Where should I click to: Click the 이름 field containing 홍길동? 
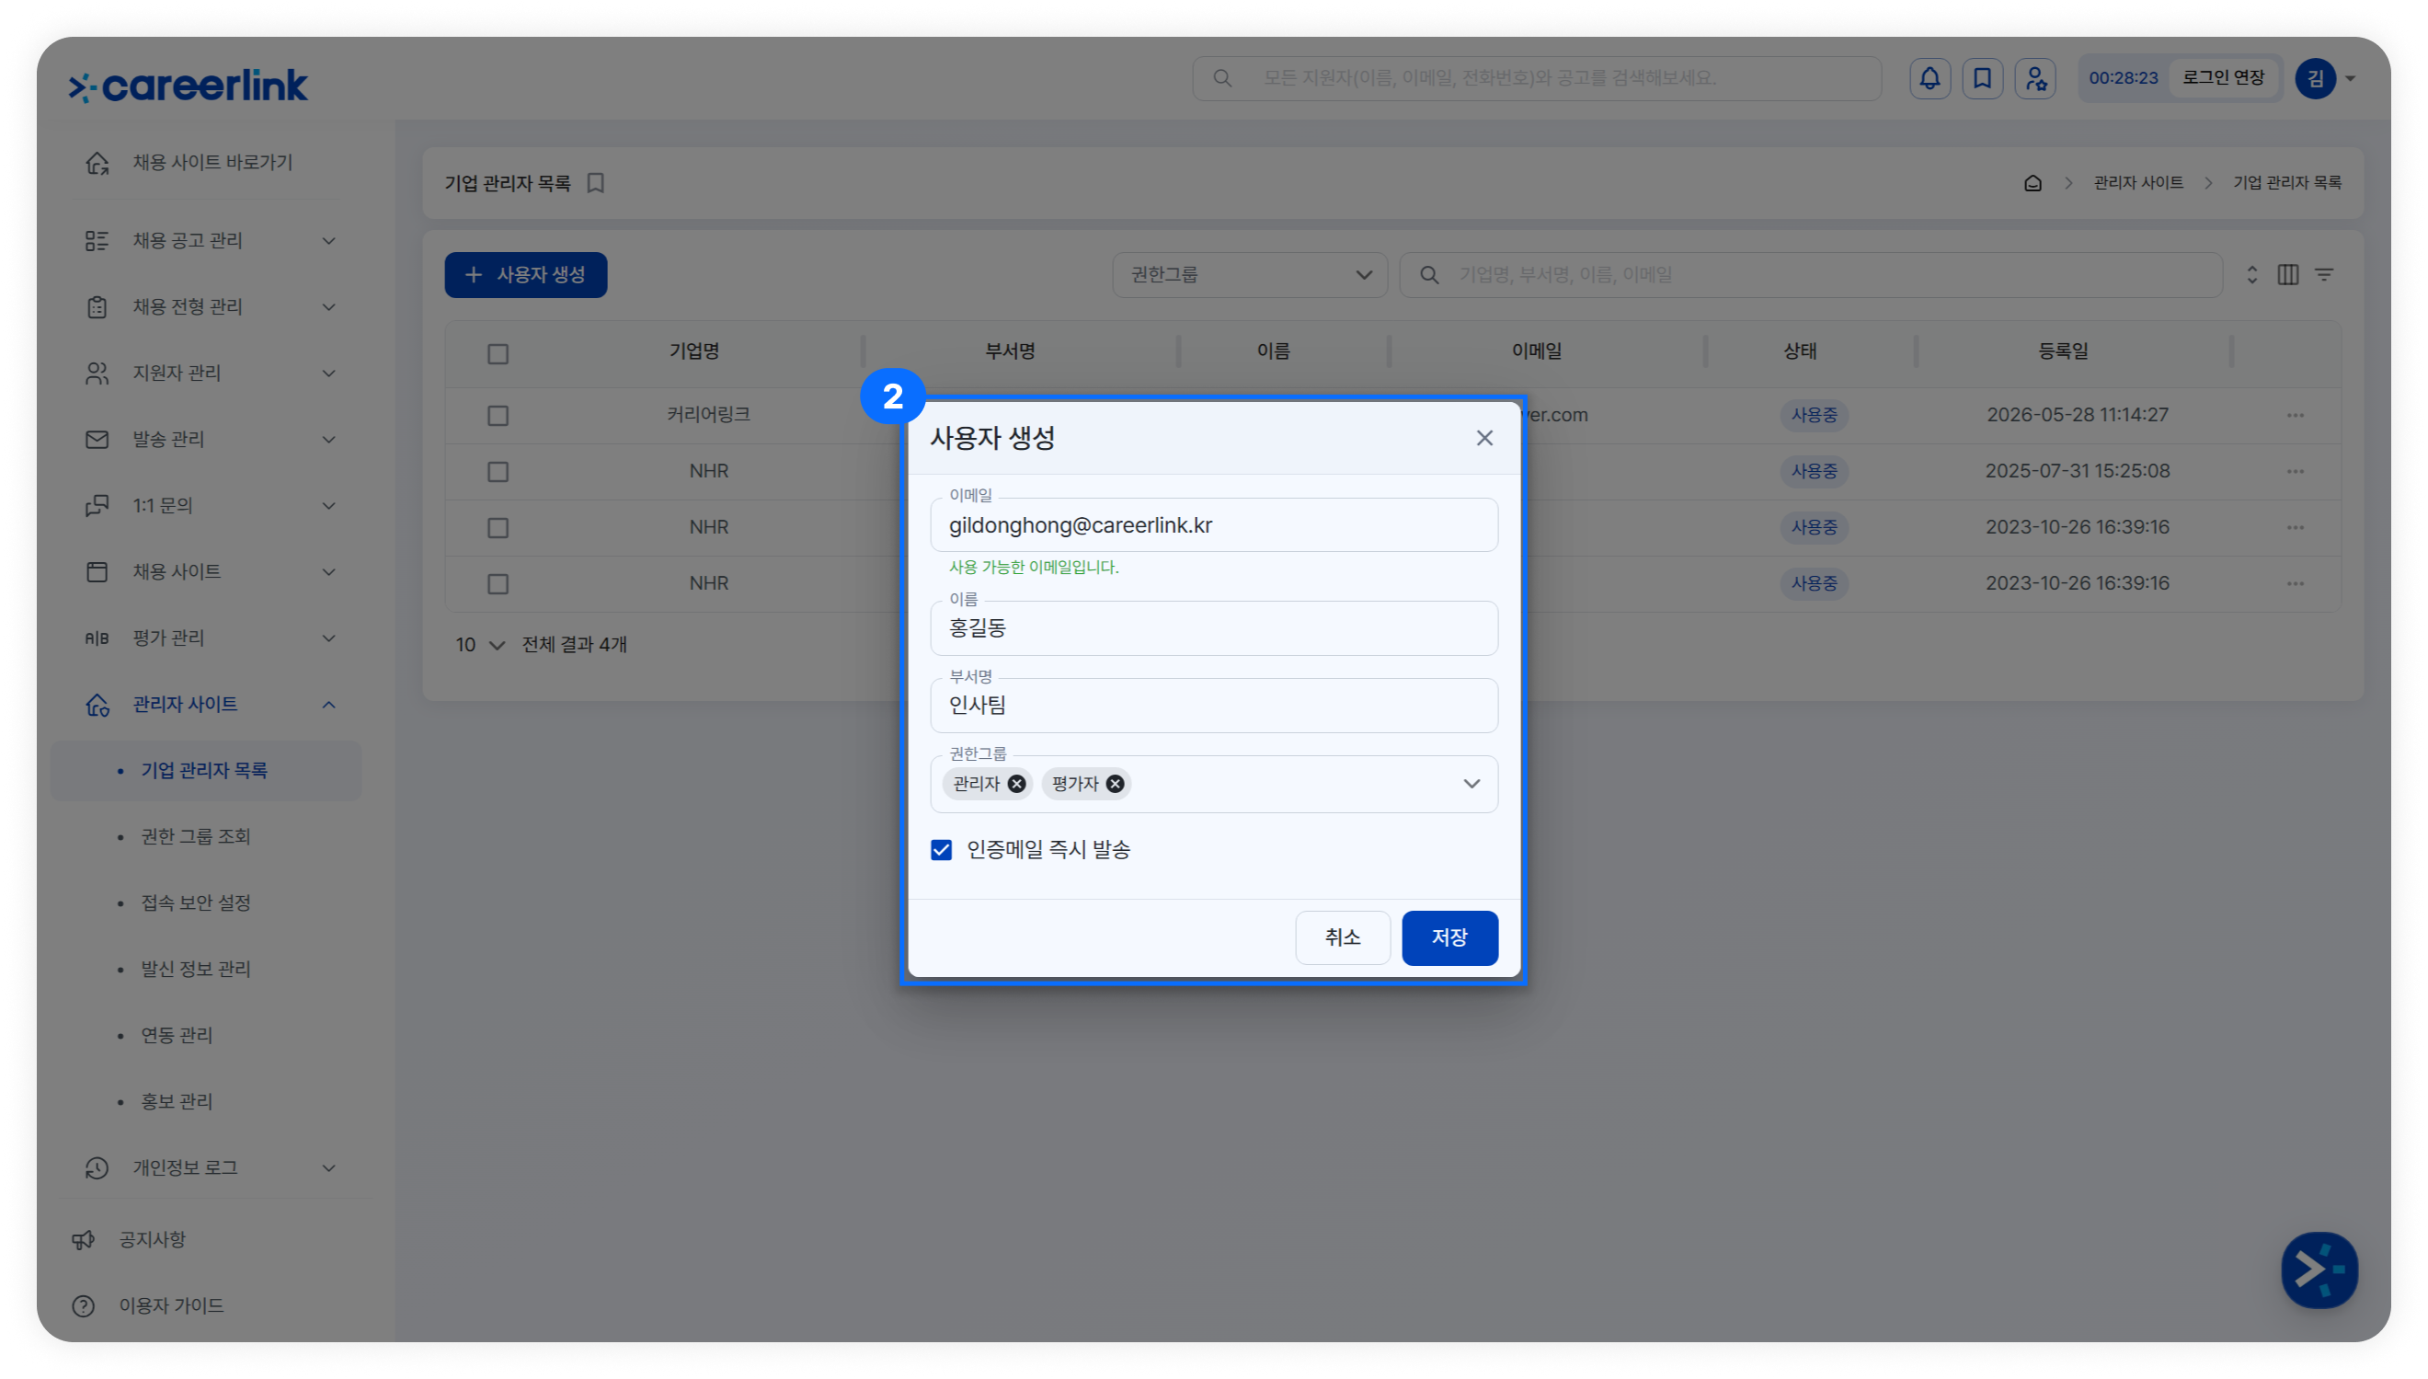(x=1213, y=629)
